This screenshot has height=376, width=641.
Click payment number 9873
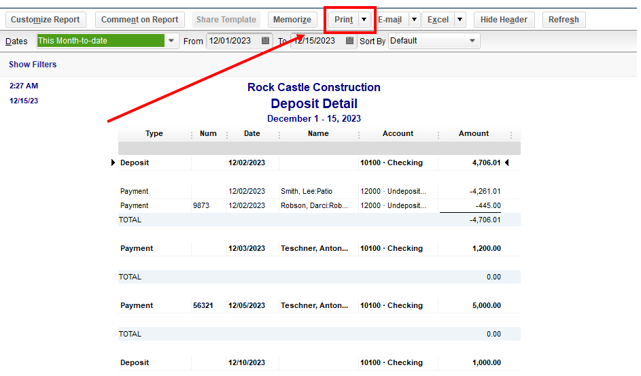coord(201,205)
